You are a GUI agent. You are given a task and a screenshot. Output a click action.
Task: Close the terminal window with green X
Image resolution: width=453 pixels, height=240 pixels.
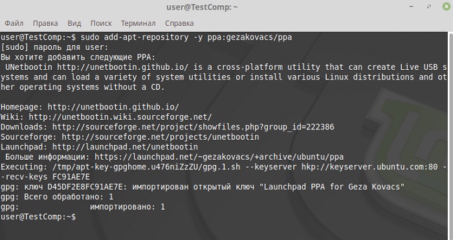pos(447,6)
